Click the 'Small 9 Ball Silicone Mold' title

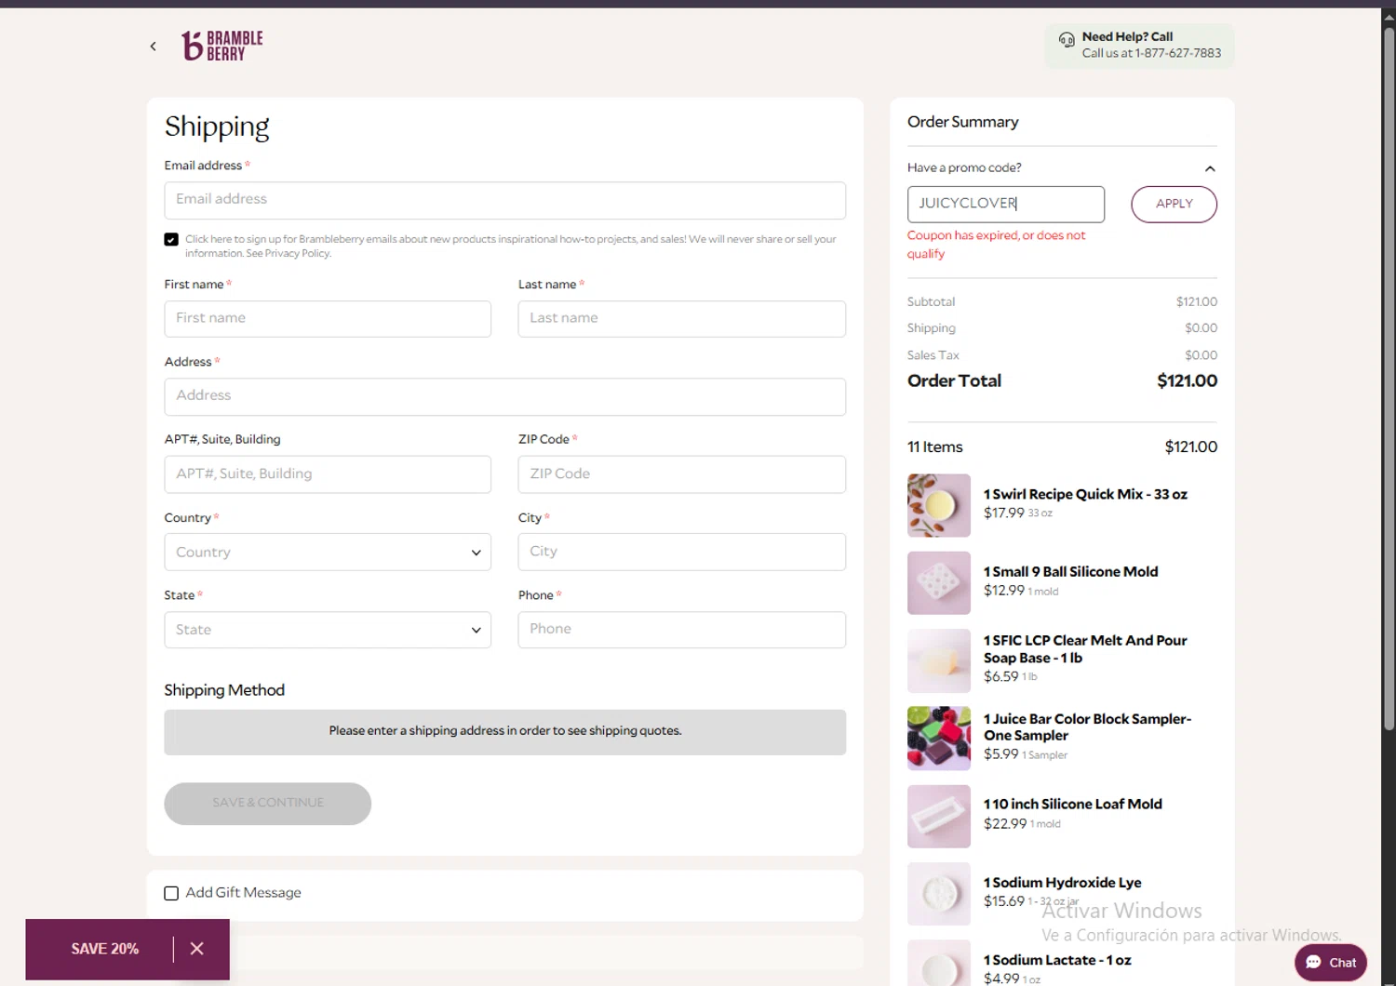[x=1071, y=572]
